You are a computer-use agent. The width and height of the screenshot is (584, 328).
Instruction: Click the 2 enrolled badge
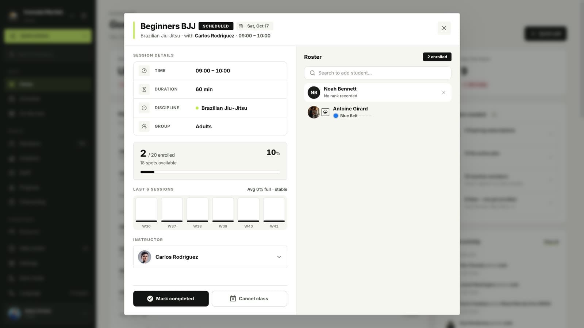pyautogui.click(x=437, y=57)
